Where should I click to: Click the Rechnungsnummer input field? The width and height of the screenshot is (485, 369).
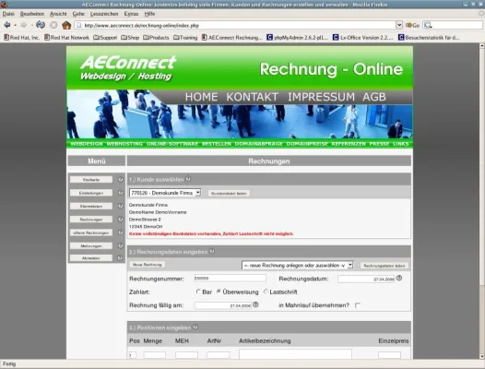[231, 278]
